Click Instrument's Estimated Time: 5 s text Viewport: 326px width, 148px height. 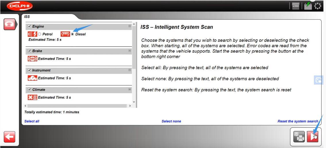pyautogui.click(x=55, y=78)
